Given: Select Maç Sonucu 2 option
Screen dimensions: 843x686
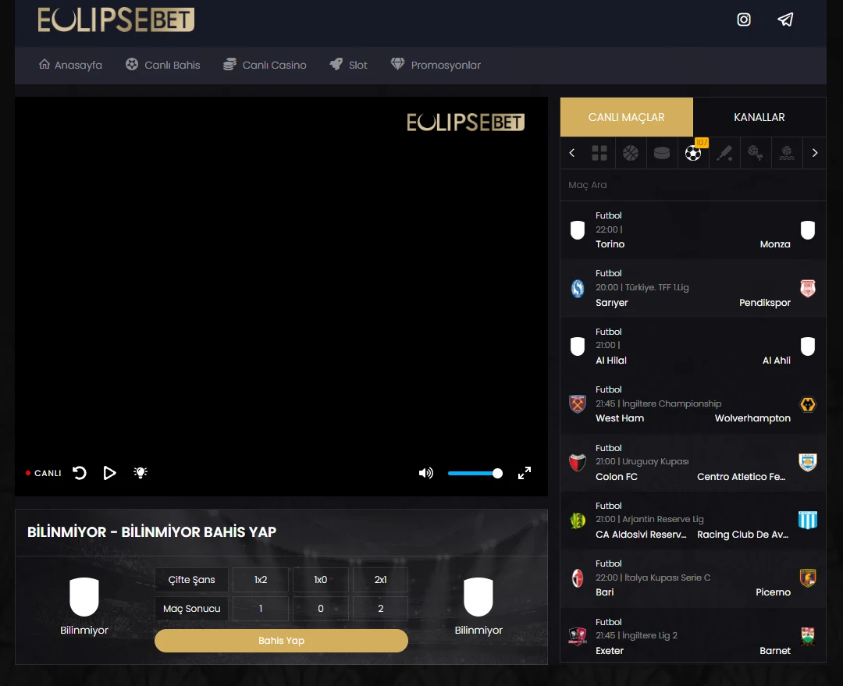Looking at the screenshot, I should pyautogui.click(x=381, y=609).
